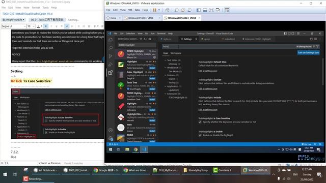This screenshot has height=183, width=326.
Task: Open Settings (JSON) icon in editor title
Action: click(x=311, y=39)
